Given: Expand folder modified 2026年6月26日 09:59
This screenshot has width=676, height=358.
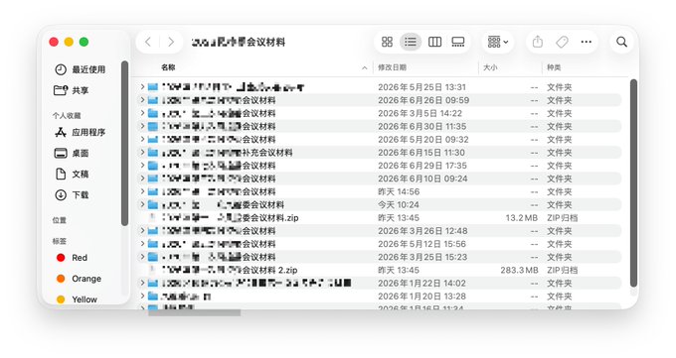Looking at the screenshot, I should pyautogui.click(x=142, y=100).
